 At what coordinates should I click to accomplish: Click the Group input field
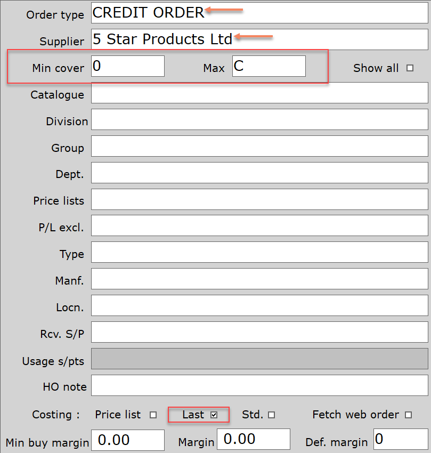259,146
